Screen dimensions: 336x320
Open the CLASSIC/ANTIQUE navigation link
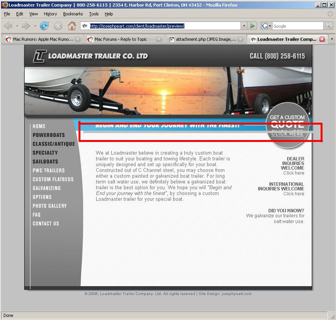pos(54,144)
